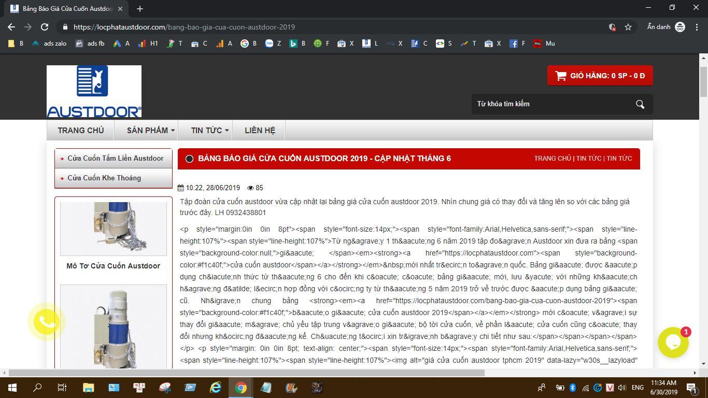The image size is (708, 398).
Task: Open the incognito profile icon
Action: pos(680,27)
